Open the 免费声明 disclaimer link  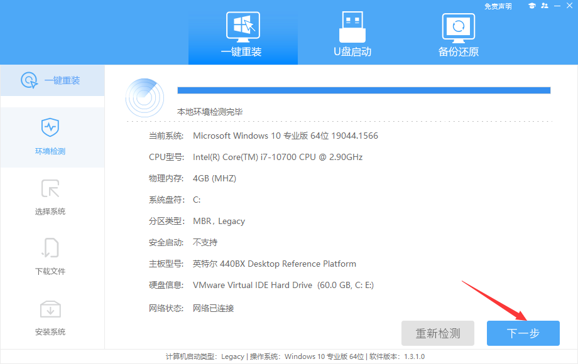click(499, 6)
